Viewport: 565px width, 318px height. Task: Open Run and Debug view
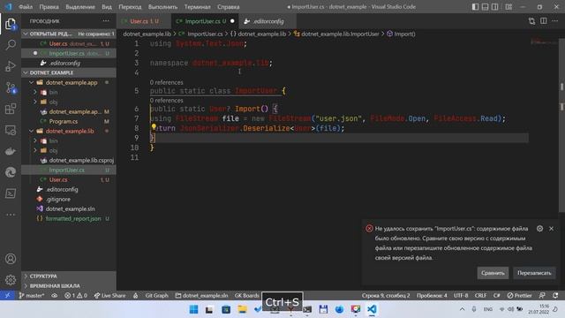coord(11,66)
